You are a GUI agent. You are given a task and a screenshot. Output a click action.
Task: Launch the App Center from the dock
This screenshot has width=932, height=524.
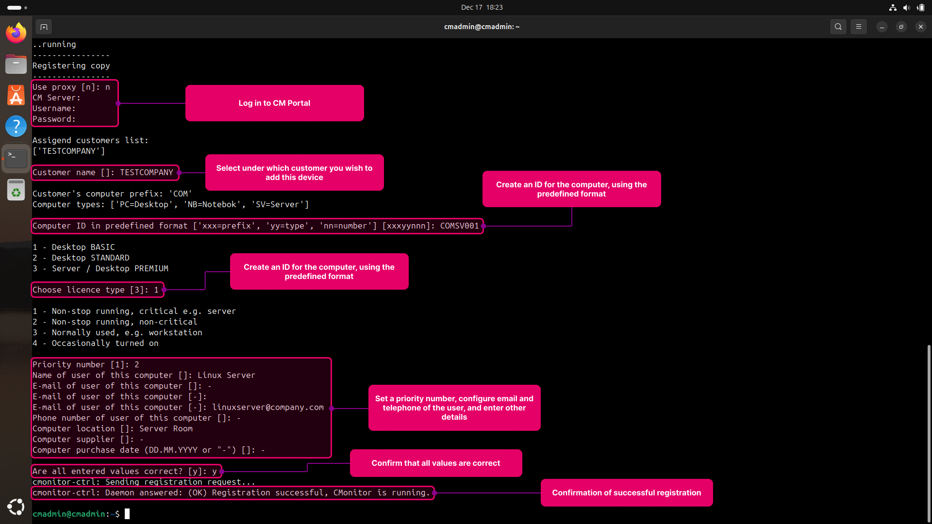(16, 95)
